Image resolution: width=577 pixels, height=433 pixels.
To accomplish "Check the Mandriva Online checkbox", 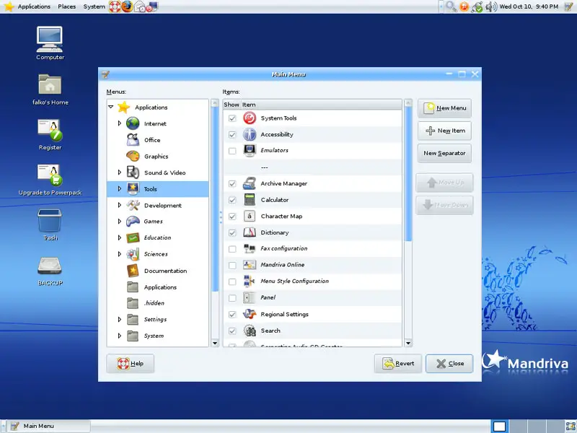I will click(x=232, y=265).
